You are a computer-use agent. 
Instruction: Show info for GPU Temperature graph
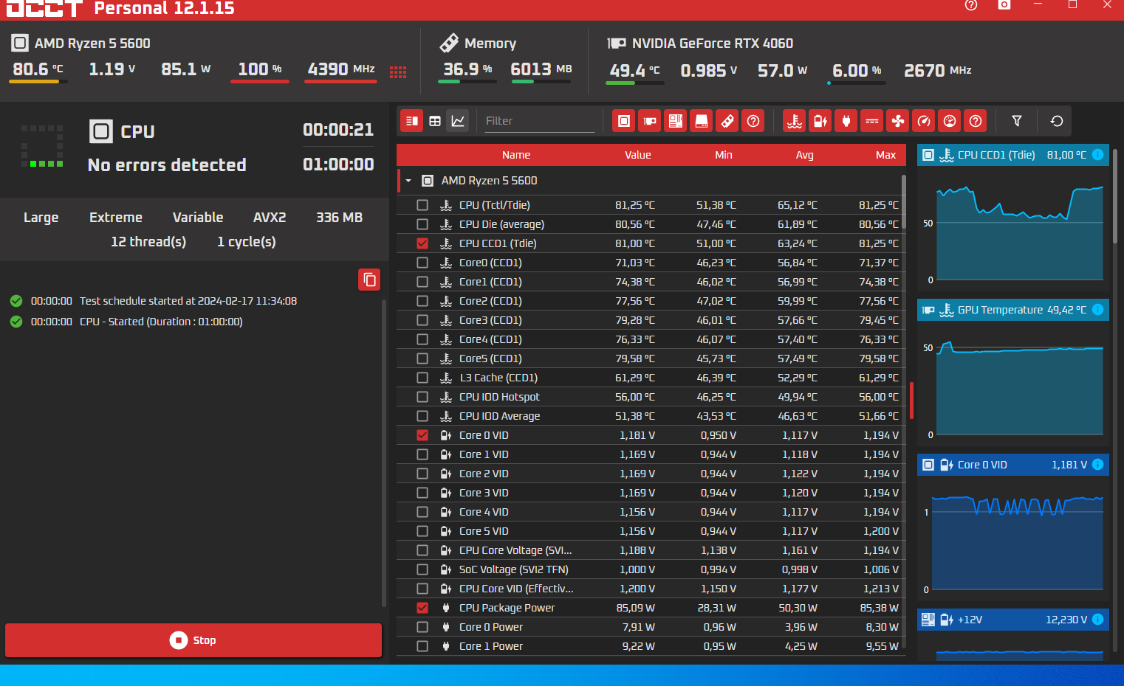click(x=1097, y=310)
